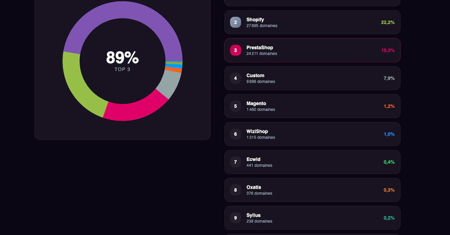Click the rank 6 badge beside WiziShop
This screenshot has width=450, height=235.
point(235,134)
